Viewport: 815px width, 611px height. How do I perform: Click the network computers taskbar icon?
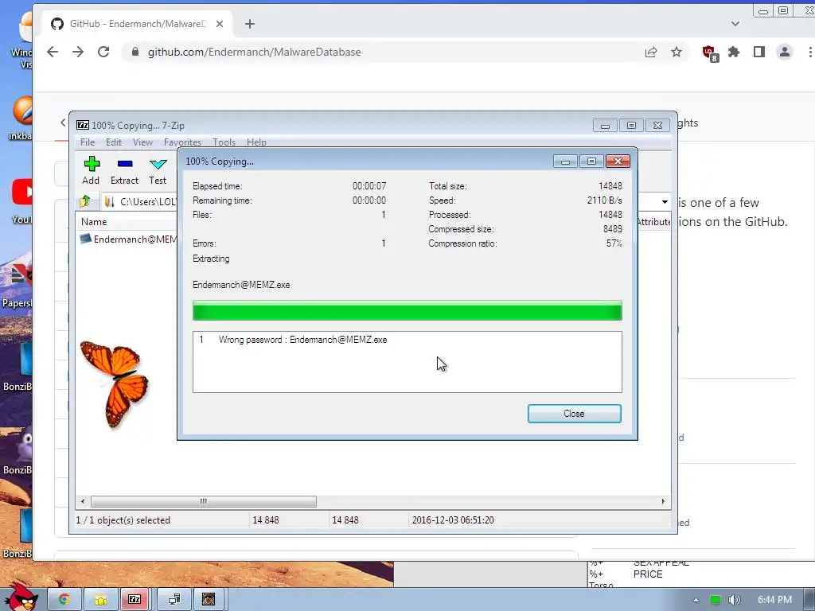click(x=174, y=600)
